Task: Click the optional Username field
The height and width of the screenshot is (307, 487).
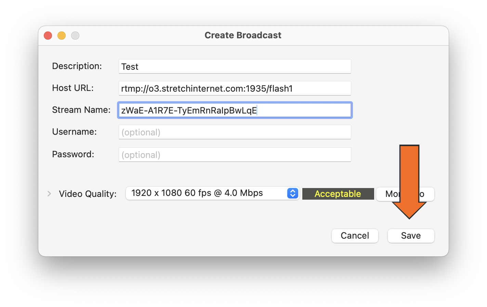Action: click(235, 132)
